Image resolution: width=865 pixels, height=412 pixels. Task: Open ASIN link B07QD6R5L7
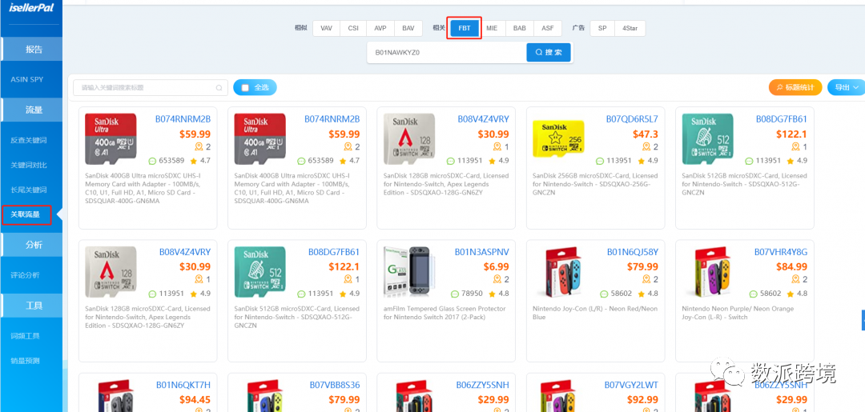[x=632, y=119]
